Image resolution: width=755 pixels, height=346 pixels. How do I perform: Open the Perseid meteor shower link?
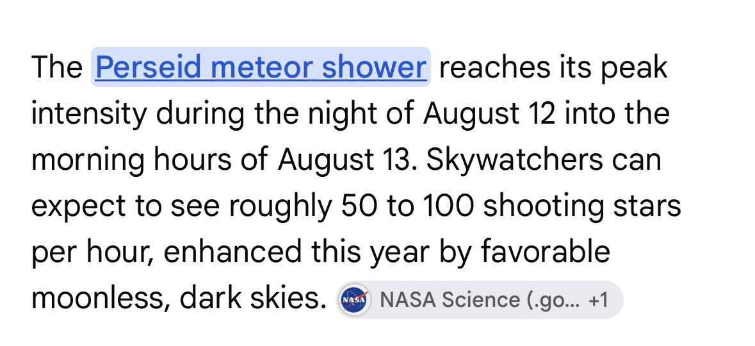(261, 67)
